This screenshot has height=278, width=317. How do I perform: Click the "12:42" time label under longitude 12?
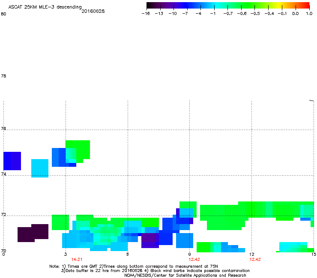click(x=255, y=260)
